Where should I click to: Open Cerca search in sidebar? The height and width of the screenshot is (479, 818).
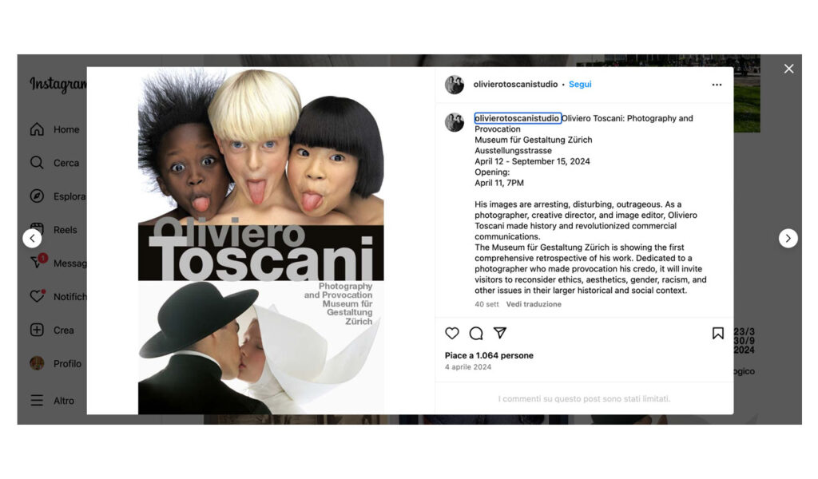(54, 163)
